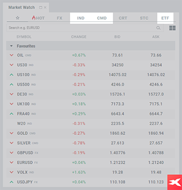
Task: Click into the symbol search field
Action: [82, 28]
